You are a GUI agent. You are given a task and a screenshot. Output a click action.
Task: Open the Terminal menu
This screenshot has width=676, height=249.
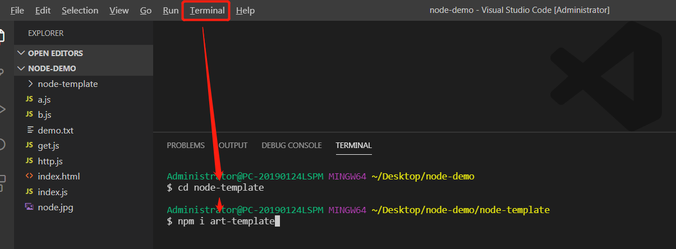coord(207,11)
